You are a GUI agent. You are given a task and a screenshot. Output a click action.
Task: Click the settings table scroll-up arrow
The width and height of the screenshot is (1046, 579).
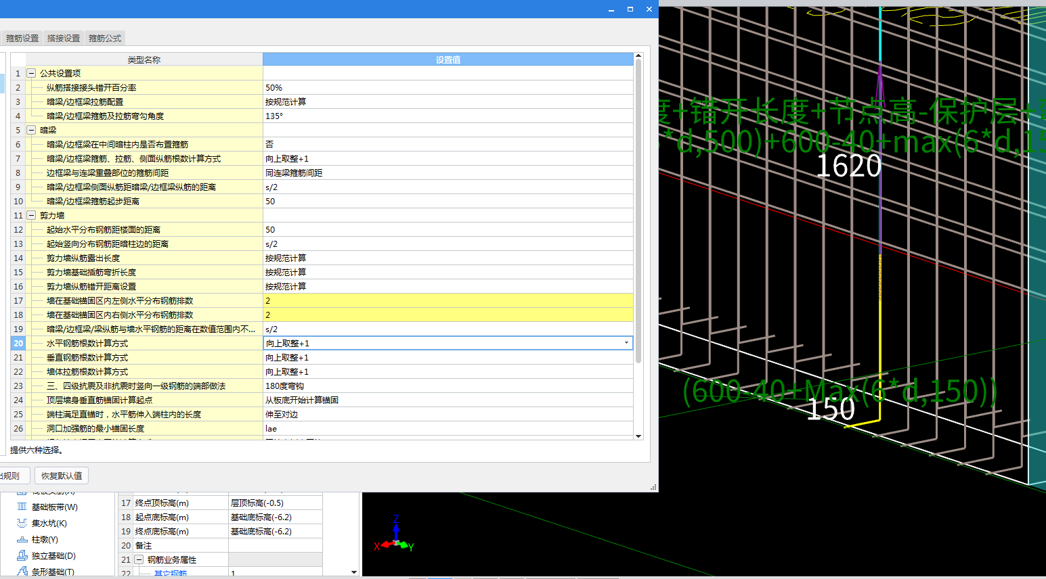[x=638, y=56]
